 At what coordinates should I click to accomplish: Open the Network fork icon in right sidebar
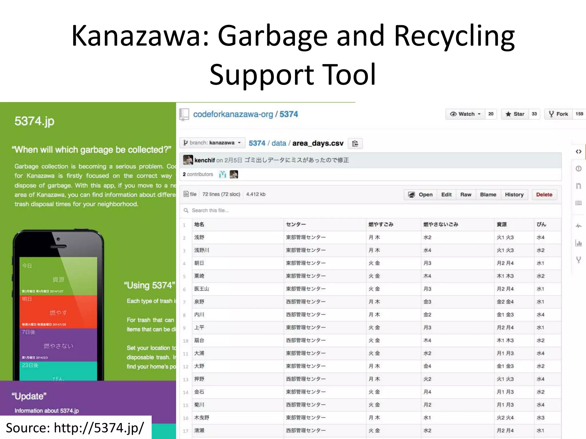(x=579, y=260)
